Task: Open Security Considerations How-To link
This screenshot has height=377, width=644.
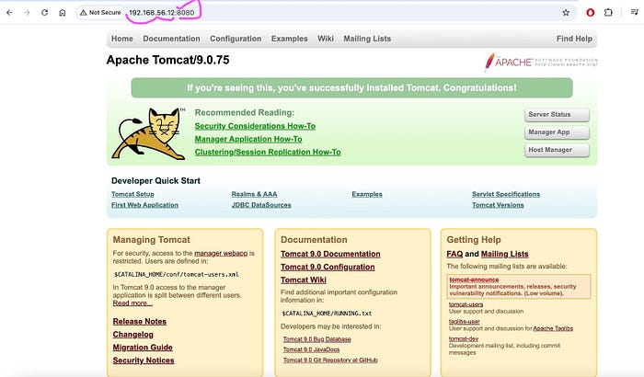Action: coord(255,126)
